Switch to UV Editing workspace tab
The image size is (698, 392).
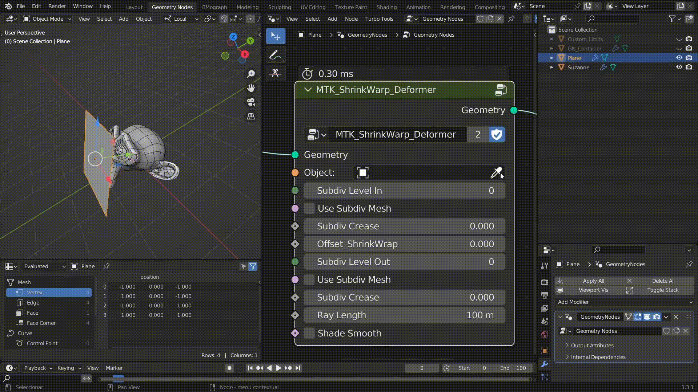[313, 7]
